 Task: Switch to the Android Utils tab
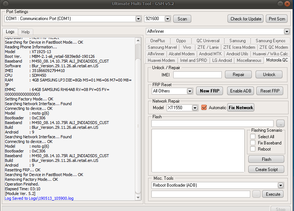(237, 54)
